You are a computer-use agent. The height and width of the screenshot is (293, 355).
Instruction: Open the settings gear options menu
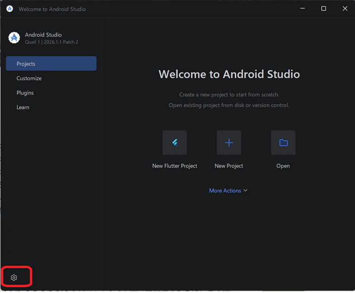[14, 277]
